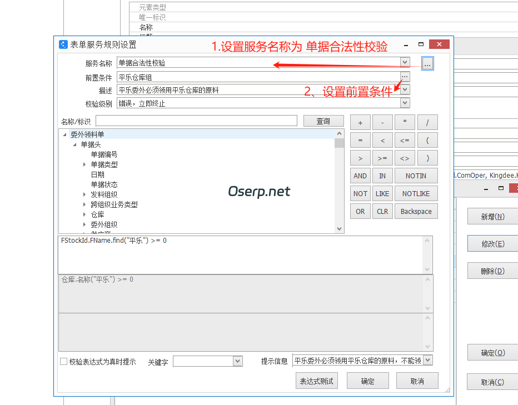Collapse the 单据头 tree branch
518x405 pixels.
click(x=74, y=144)
